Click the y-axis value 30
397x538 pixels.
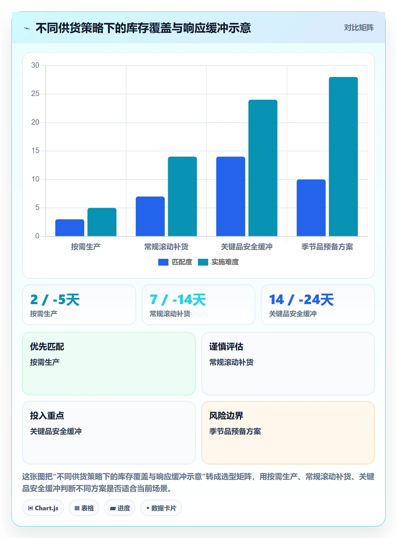35,65
